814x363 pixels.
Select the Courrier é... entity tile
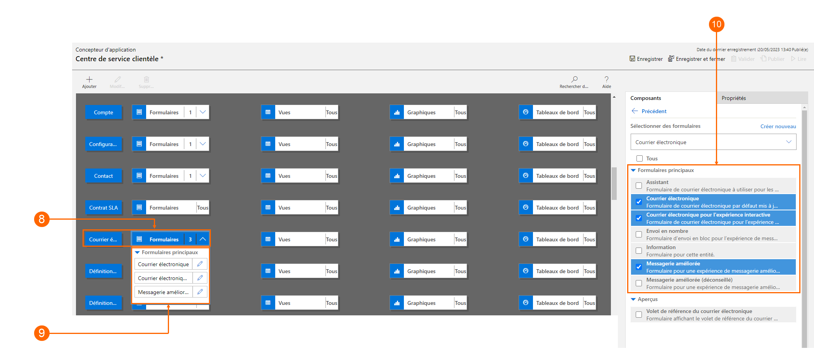click(103, 239)
